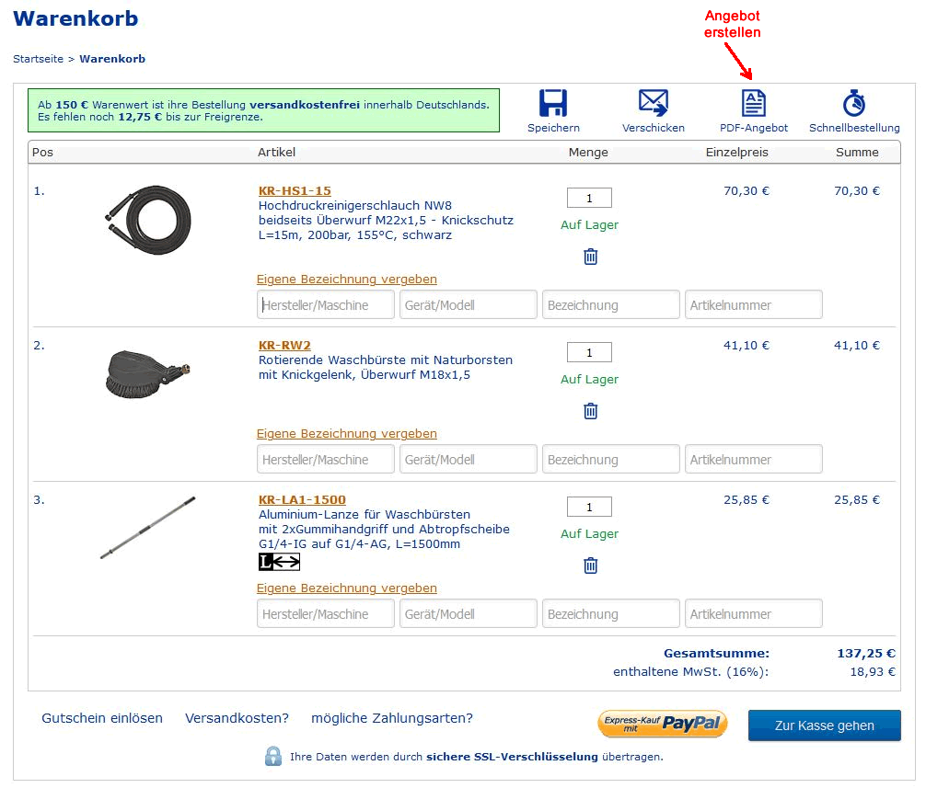Delete KR-LA1-1500 with trash icon
The image size is (926, 788).
(591, 565)
